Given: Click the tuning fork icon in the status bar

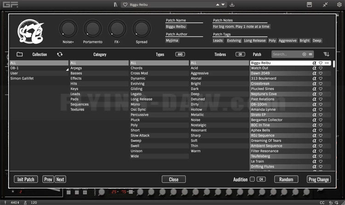Looking at the screenshot, I should [5, 203].
